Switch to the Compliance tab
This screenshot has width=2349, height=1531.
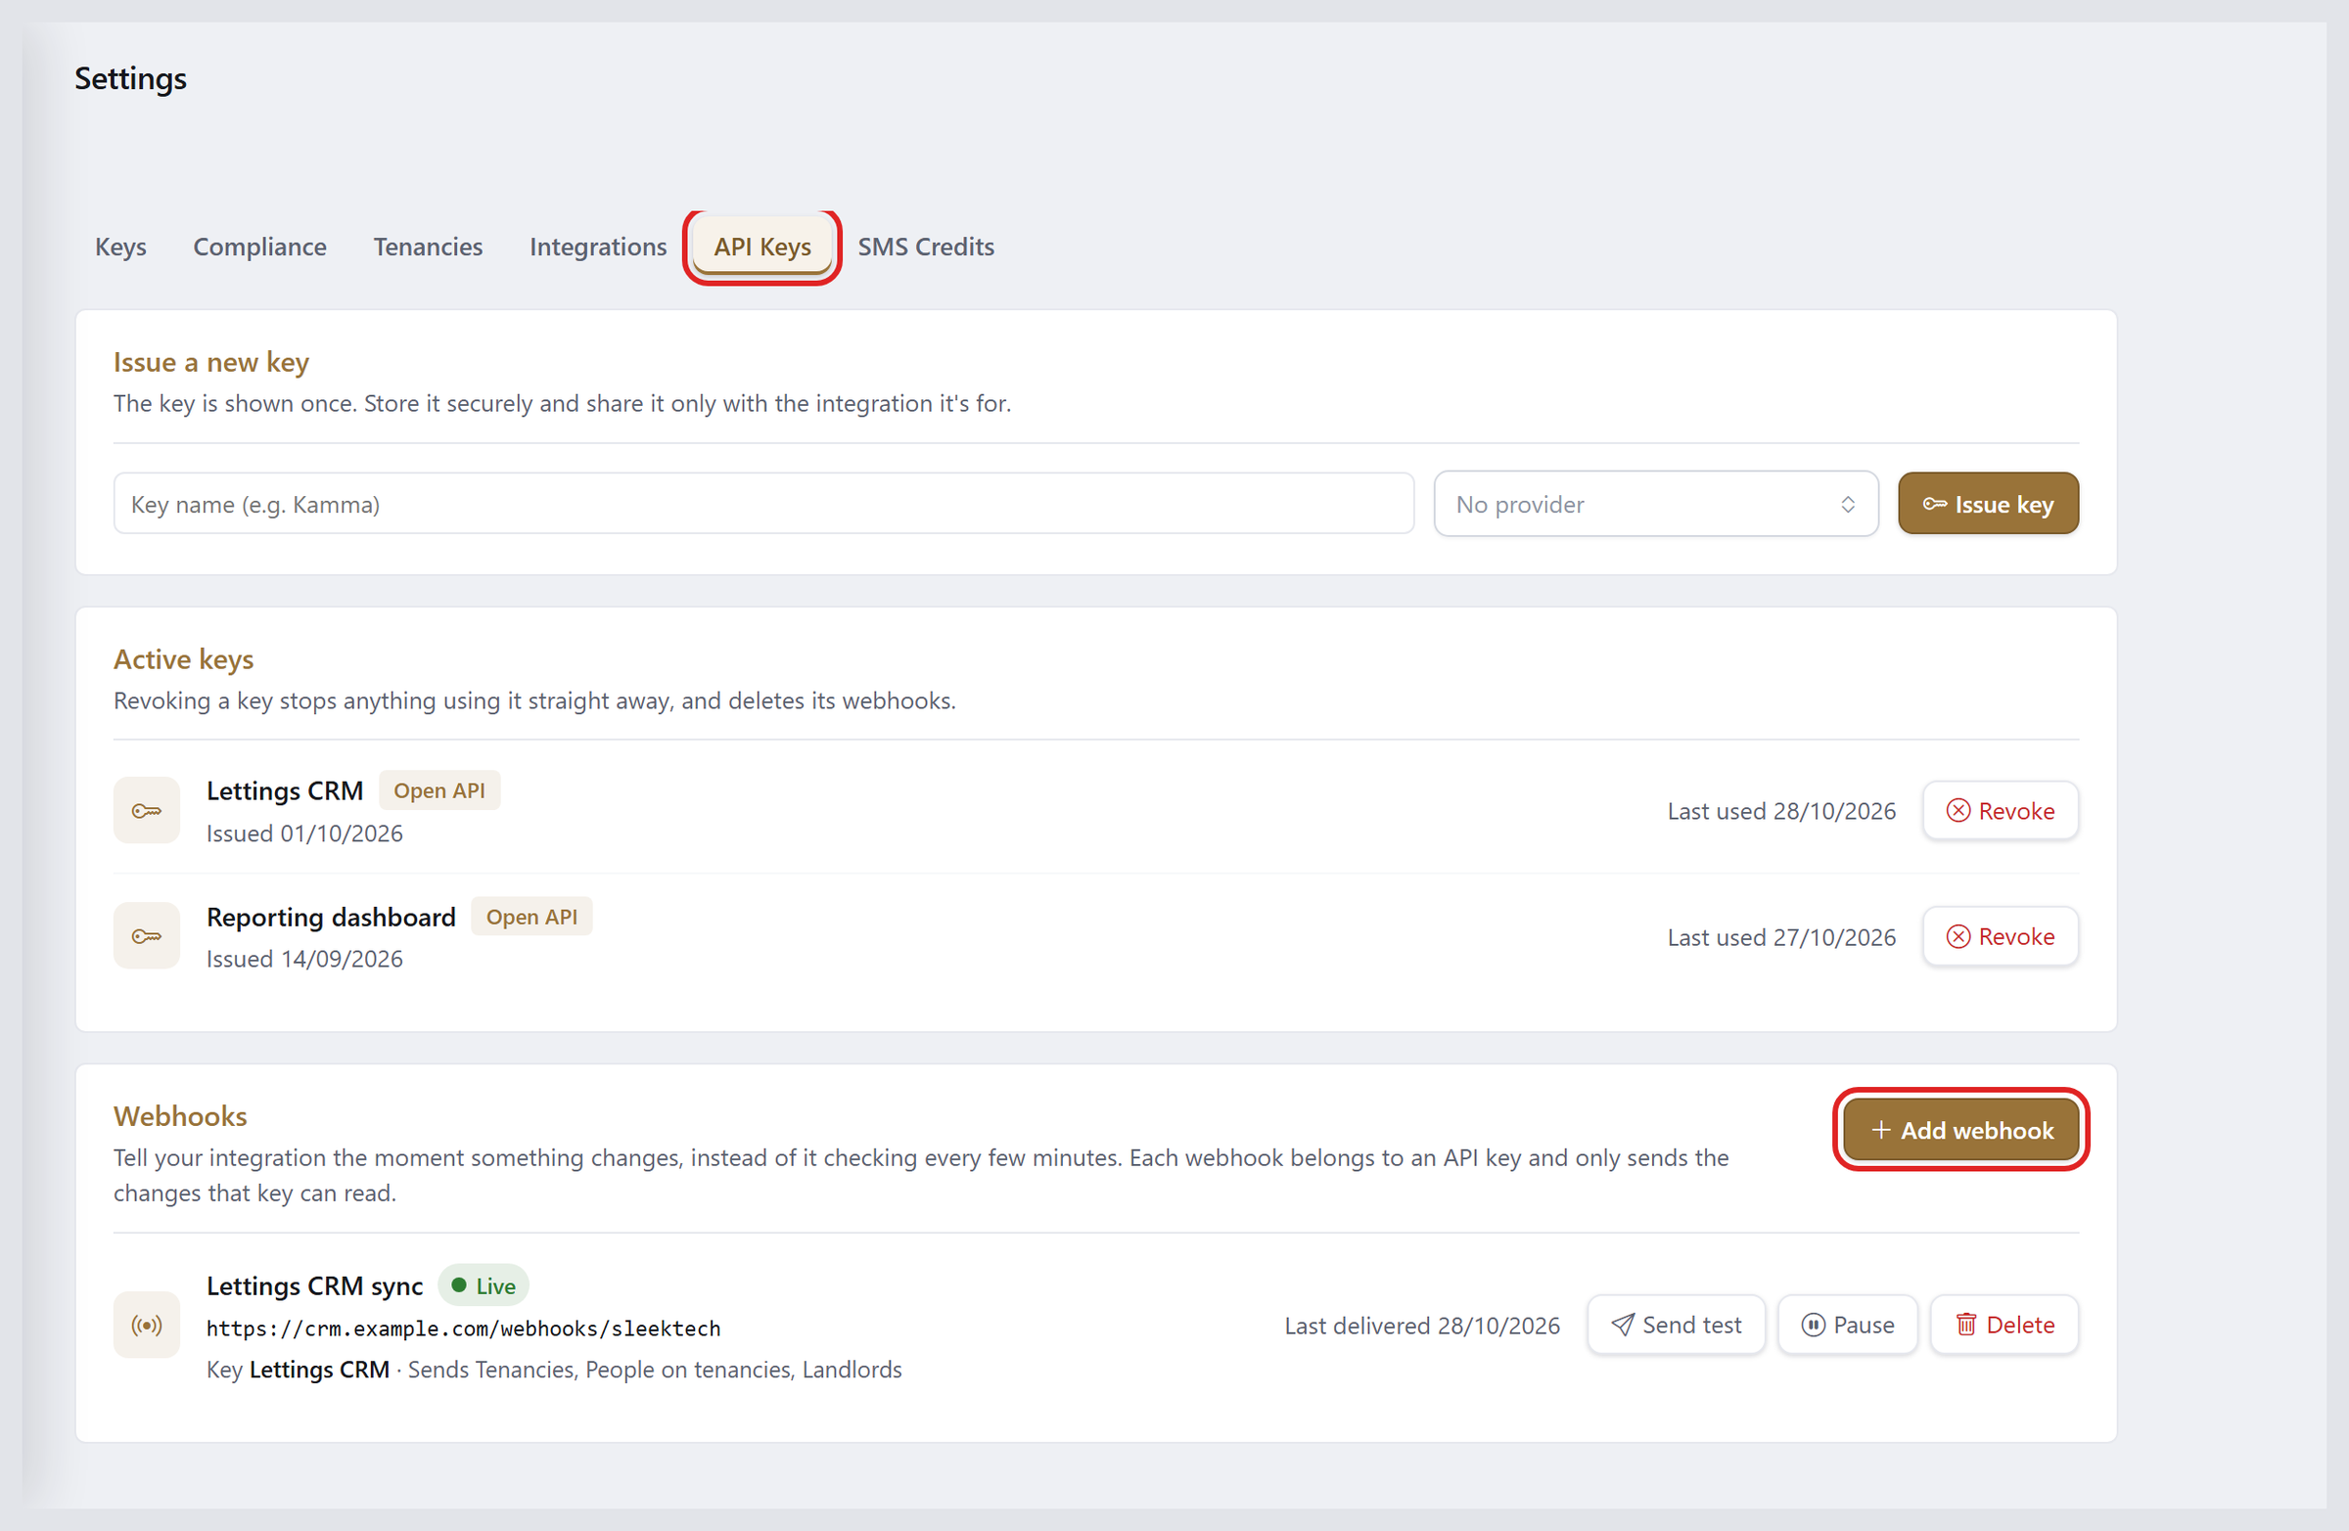259,247
